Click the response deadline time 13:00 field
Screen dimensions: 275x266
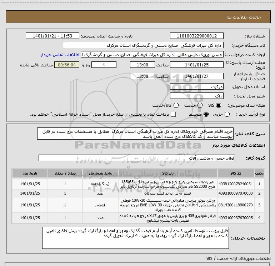click(x=142, y=65)
